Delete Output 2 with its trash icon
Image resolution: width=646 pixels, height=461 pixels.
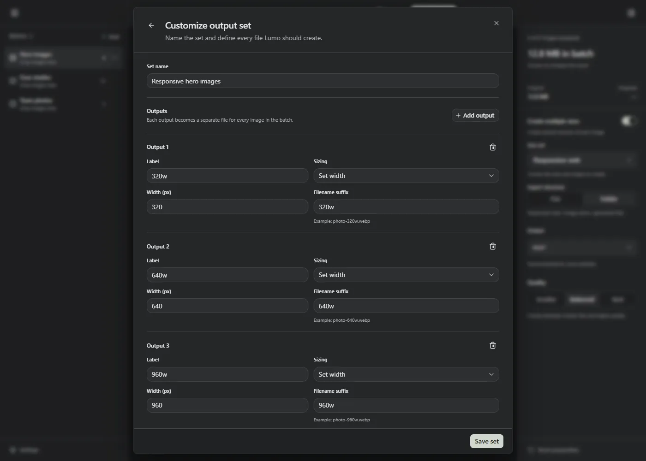[493, 246]
